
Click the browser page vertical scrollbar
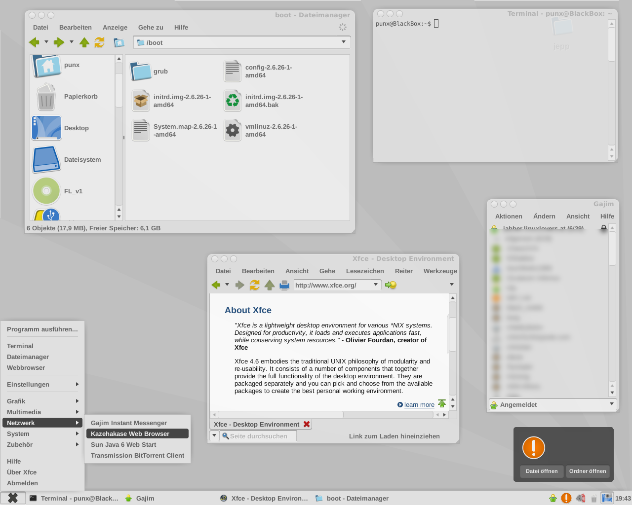[452, 335]
